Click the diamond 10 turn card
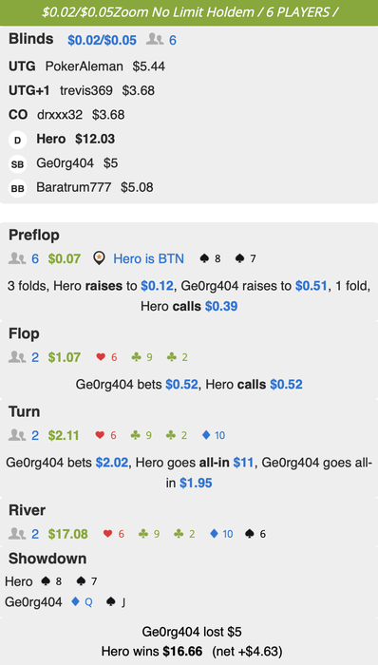This screenshot has width=378, height=665. 214,435
